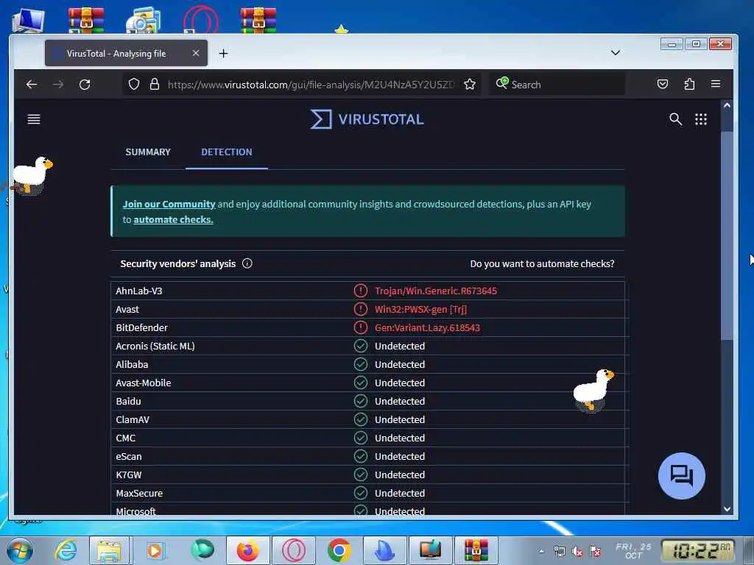Click the muted volume tray icon
Viewport: 754px width, 565px height.
pyautogui.click(x=577, y=551)
